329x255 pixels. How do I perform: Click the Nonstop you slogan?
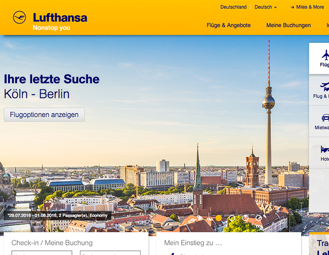tap(52, 28)
